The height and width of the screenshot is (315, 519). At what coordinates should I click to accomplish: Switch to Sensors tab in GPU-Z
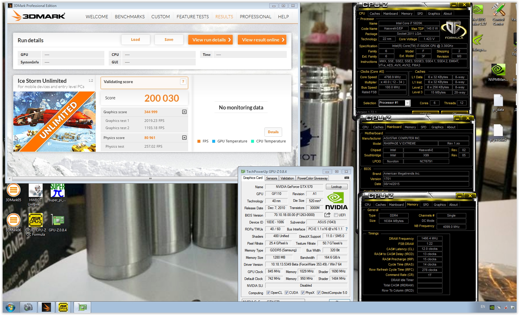(271, 178)
